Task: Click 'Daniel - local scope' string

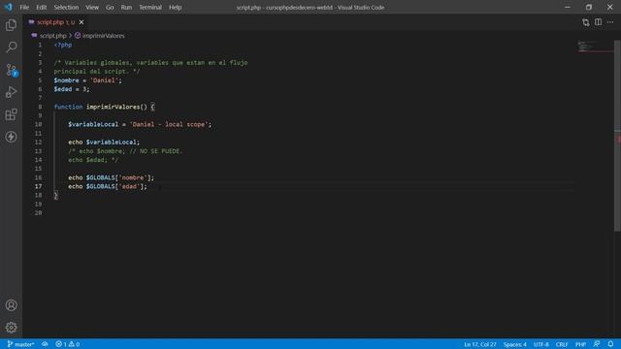Action: point(169,124)
